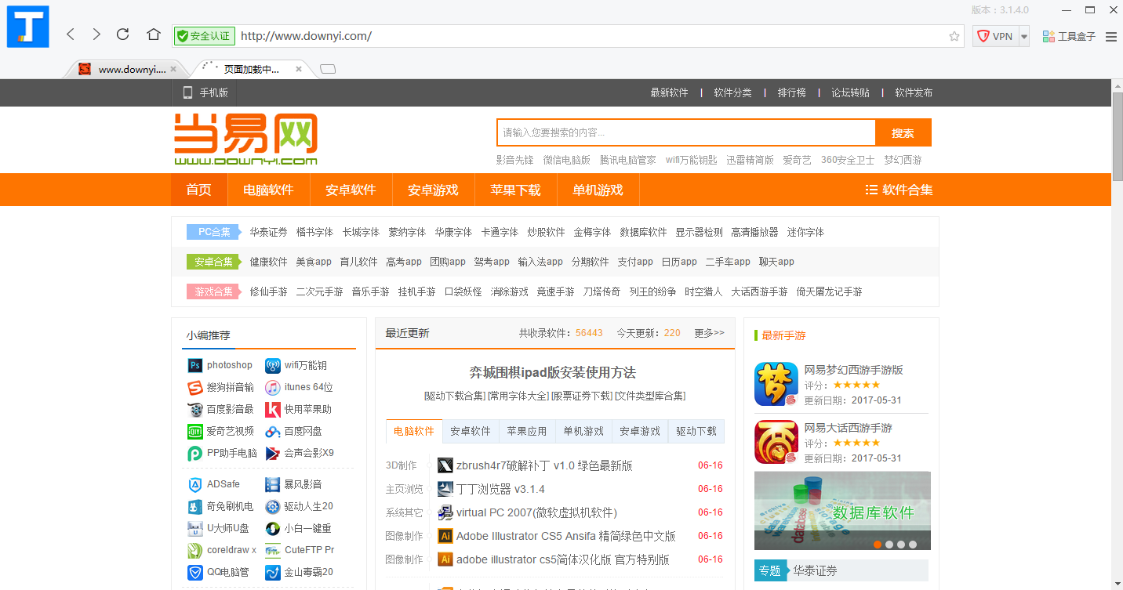Open the hamburger main menu
This screenshot has height=590, width=1123.
tap(1110, 37)
